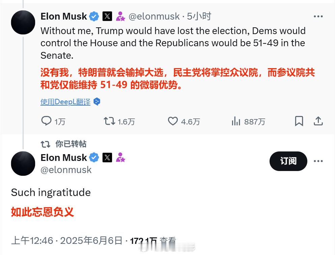Open Elon Musk avatar on lower tweet
The height and width of the screenshot is (255, 335).
pyautogui.click(x=23, y=164)
